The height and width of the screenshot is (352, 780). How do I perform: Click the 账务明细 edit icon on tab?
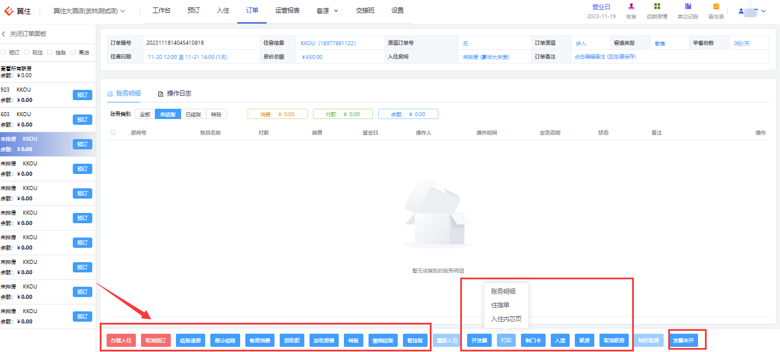(110, 93)
